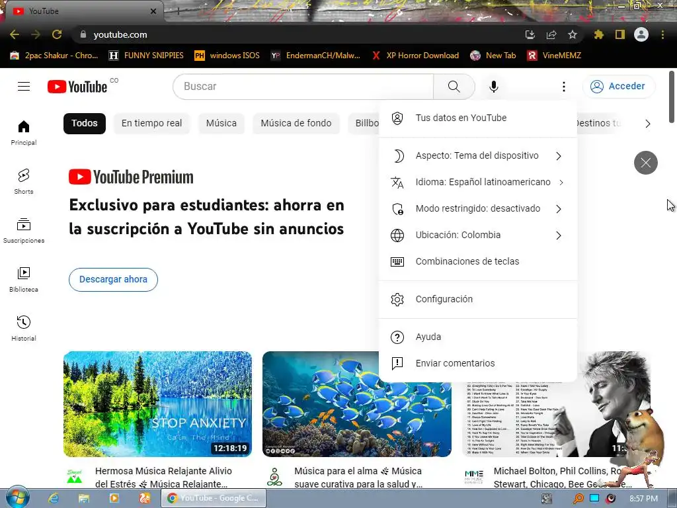Viewport: 677px width, 508px height.
Task: Open 2pac Shakur bookmark
Action: [x=54, y=56]
